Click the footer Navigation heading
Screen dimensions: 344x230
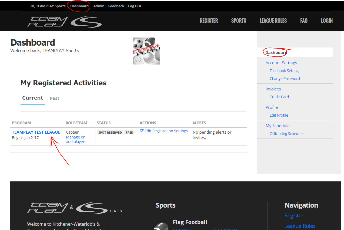(301, 205)
